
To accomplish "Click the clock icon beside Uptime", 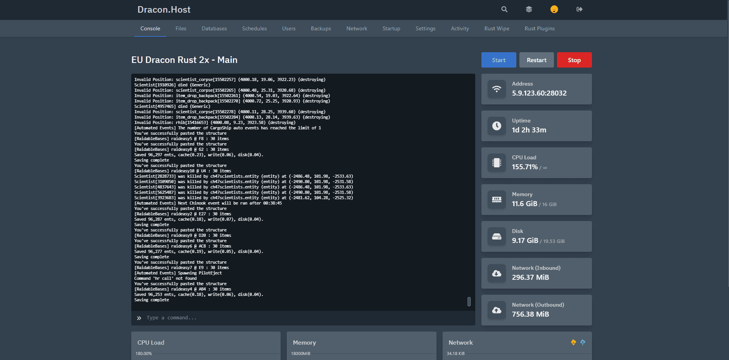I will click(497, 126).
